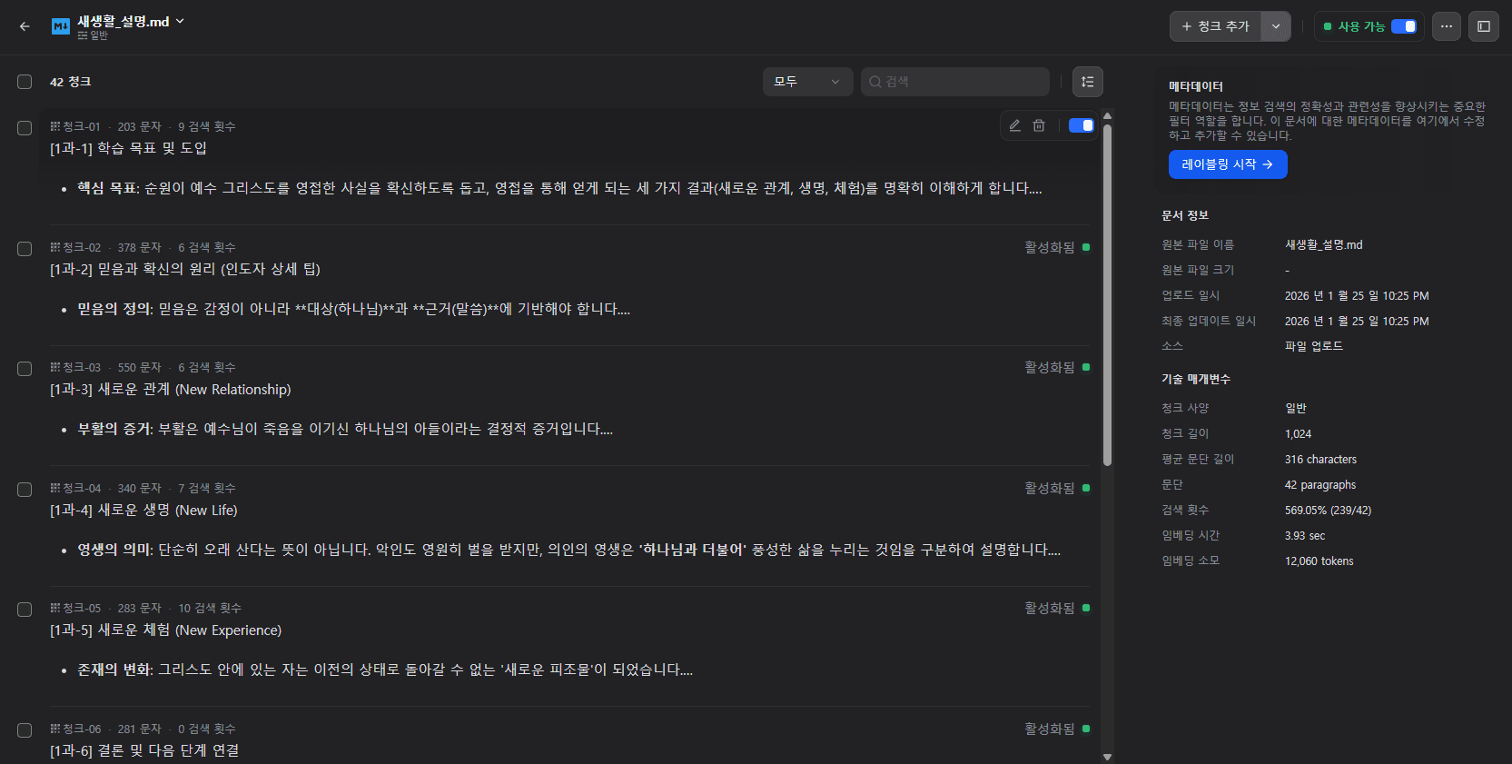Click the drag handle icon of 청크-05
Screen dimensions: 1512x764
coord(55,608)
